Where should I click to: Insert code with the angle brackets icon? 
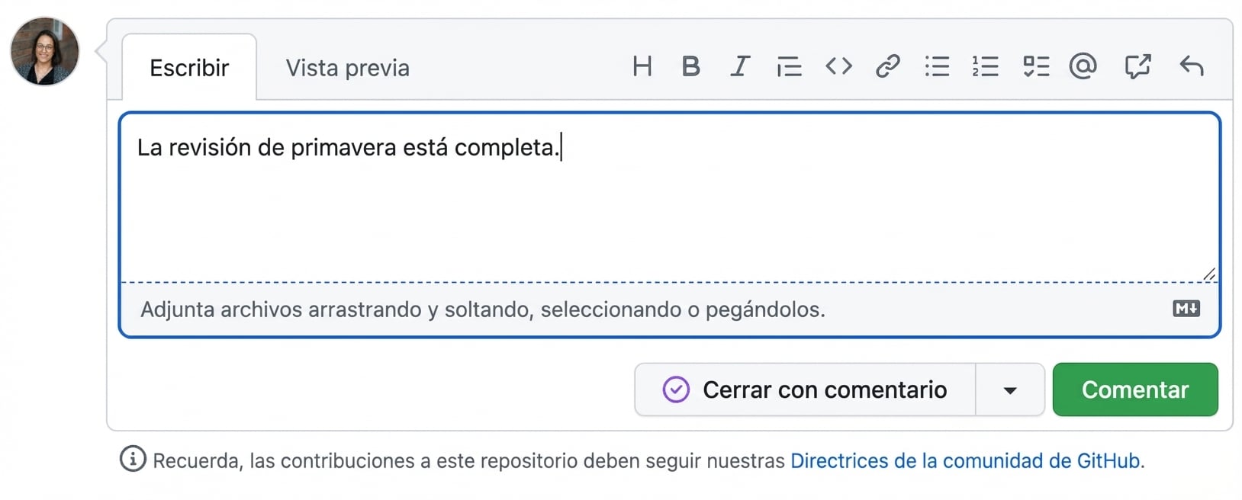click(838, 67)
